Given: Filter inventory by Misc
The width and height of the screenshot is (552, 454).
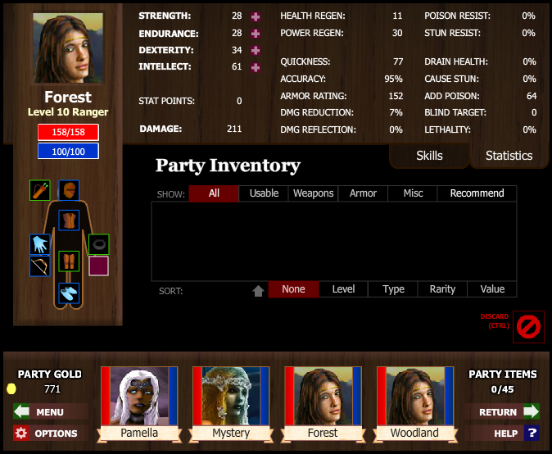Looking at the screenshot, I should [x=413, y=193].
